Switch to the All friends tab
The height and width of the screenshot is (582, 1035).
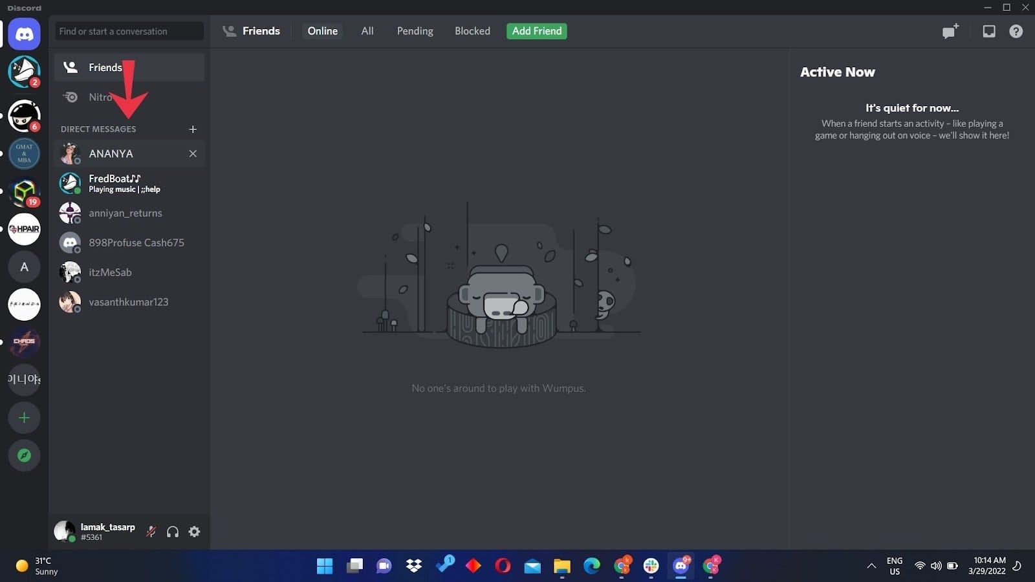(x=367, y=31)
